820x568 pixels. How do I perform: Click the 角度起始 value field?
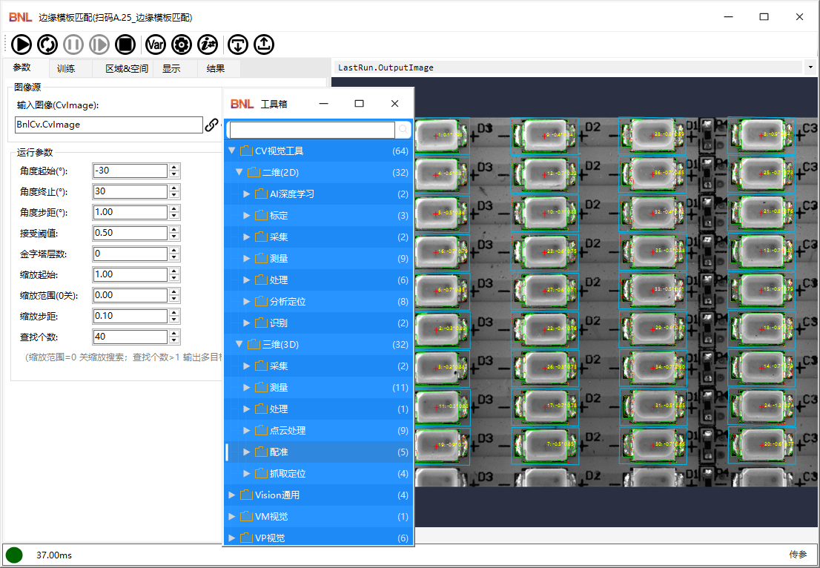click(x=130, y=171)
